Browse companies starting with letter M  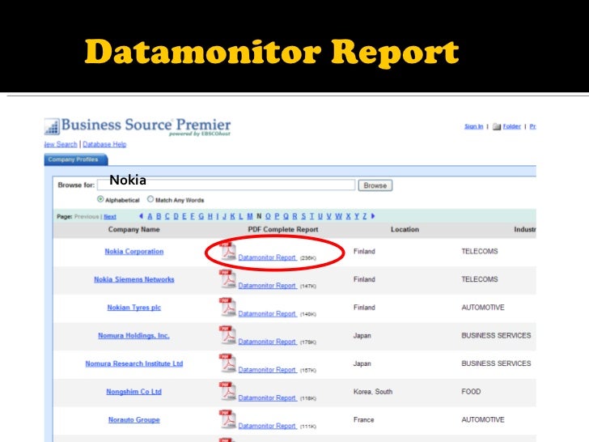click(x=250, y=216)
